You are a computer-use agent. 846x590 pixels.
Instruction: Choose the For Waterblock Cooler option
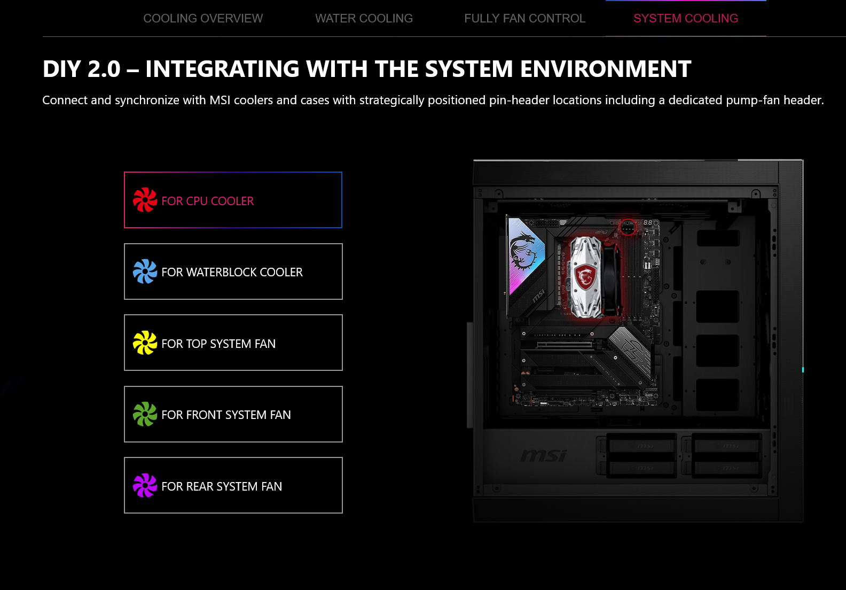[x=233, y=272]
